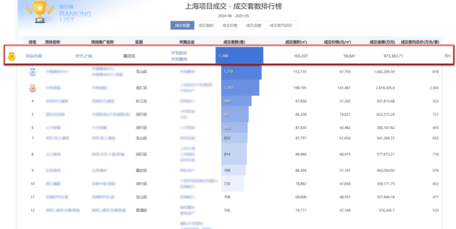Select the 706 count value
The width and height of the screenshot is (456, 229).
point(227,211)
